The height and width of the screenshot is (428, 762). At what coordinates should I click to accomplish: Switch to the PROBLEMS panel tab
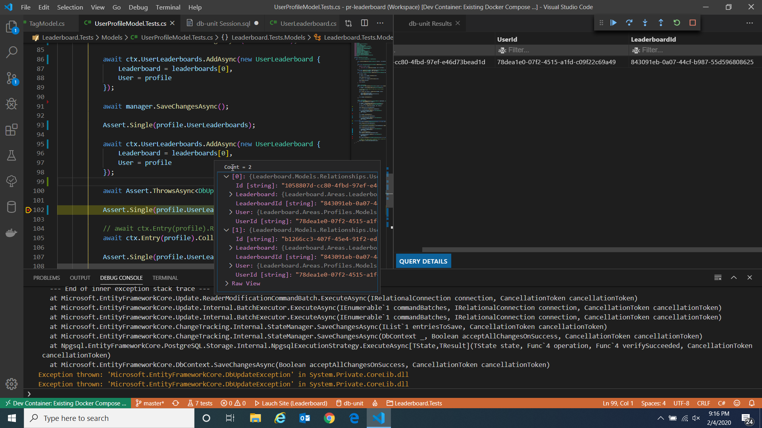pos(46,278)
